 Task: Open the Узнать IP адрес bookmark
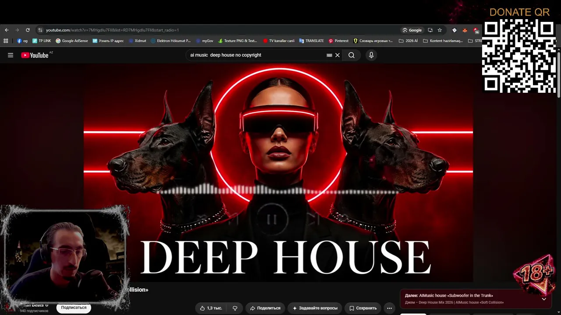coord(108,41)
